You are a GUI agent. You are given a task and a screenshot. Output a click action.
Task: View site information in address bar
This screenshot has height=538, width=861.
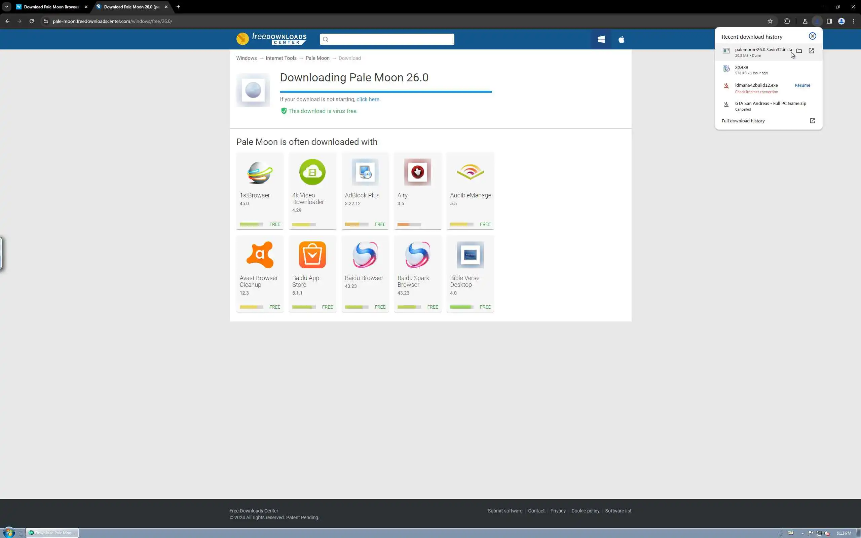[46, 21]
